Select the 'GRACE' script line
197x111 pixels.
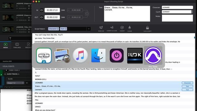[x=38, y=107]
